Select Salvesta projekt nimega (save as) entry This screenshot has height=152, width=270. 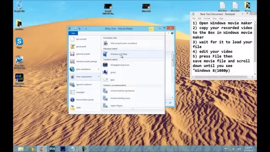[84, 62]
